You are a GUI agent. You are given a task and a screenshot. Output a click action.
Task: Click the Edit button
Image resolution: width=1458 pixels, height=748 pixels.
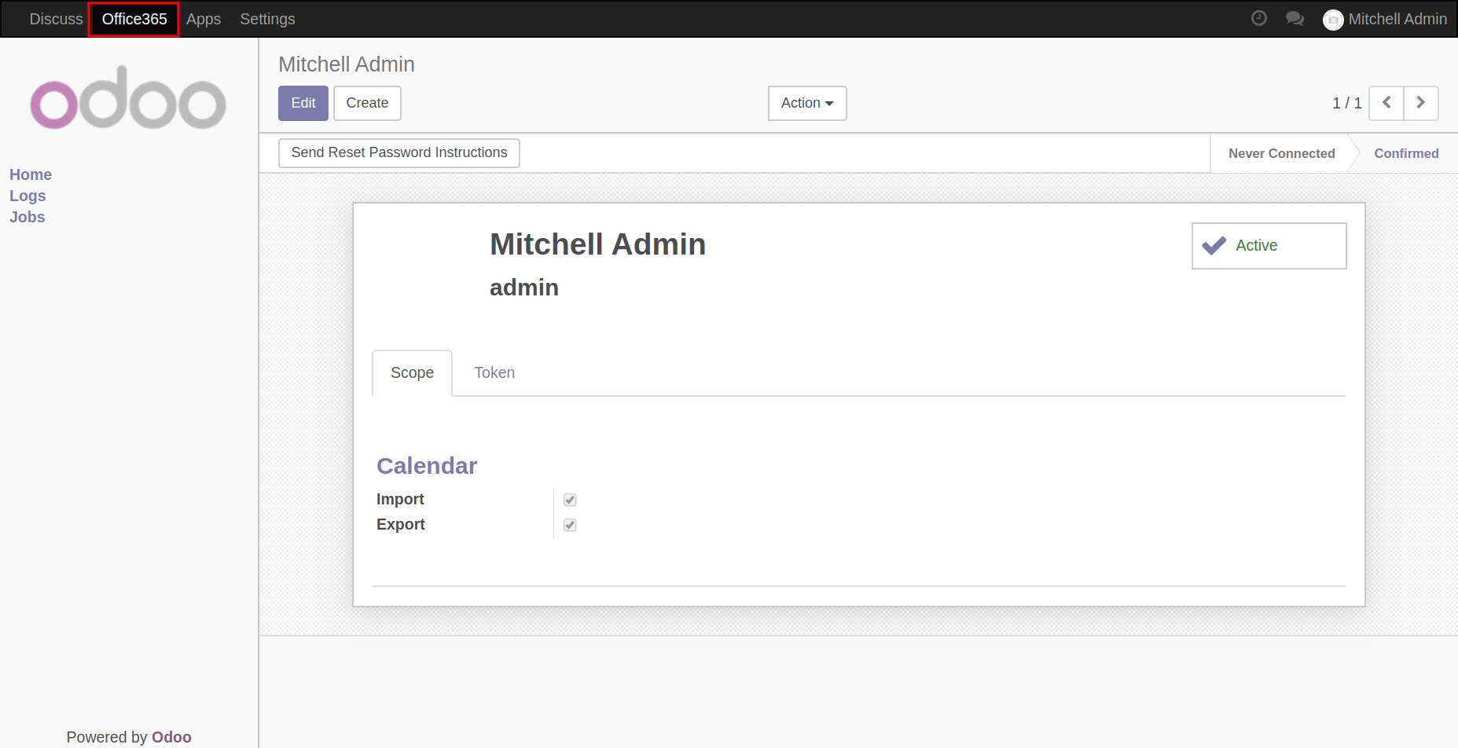(303, 103)
